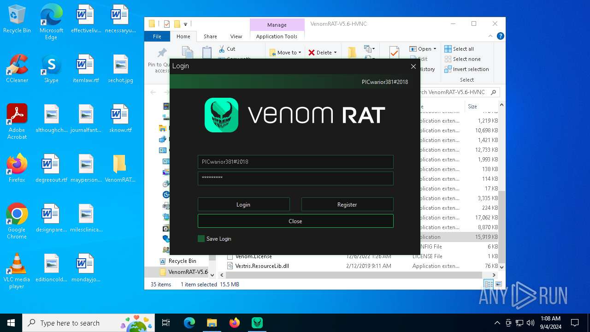Switch to the View ribbon tab
This screenshot has width=590, height=332.
[236, 36]
